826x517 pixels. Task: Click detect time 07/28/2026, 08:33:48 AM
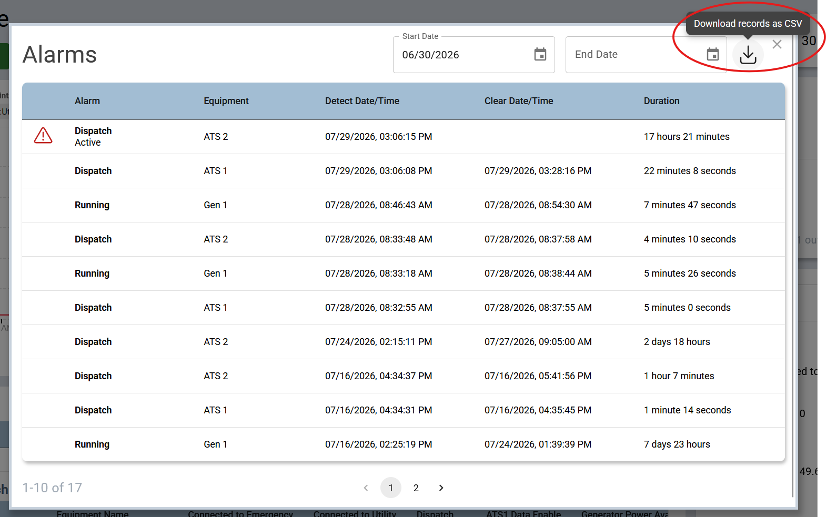point(378,239)
